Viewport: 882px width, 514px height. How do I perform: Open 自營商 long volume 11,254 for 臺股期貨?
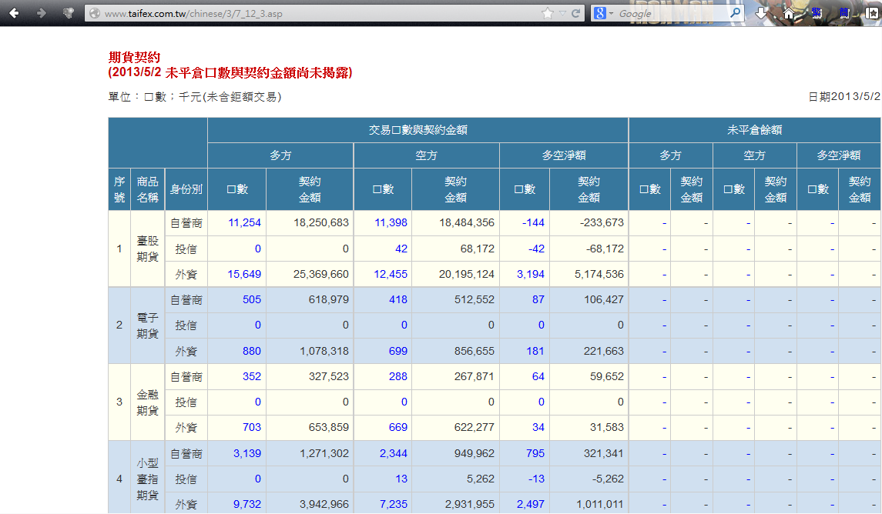(245, 223)
